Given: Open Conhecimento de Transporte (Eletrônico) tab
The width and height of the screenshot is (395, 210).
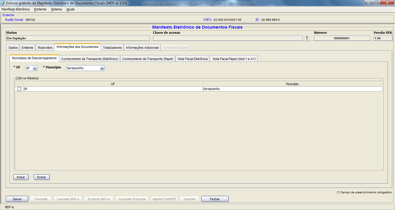Looking at the screenshot, I should [90, 59].
